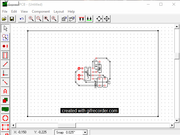Viewport: 180px width, 135px height.
Task: Open the View menu
Action: (24, 12)
